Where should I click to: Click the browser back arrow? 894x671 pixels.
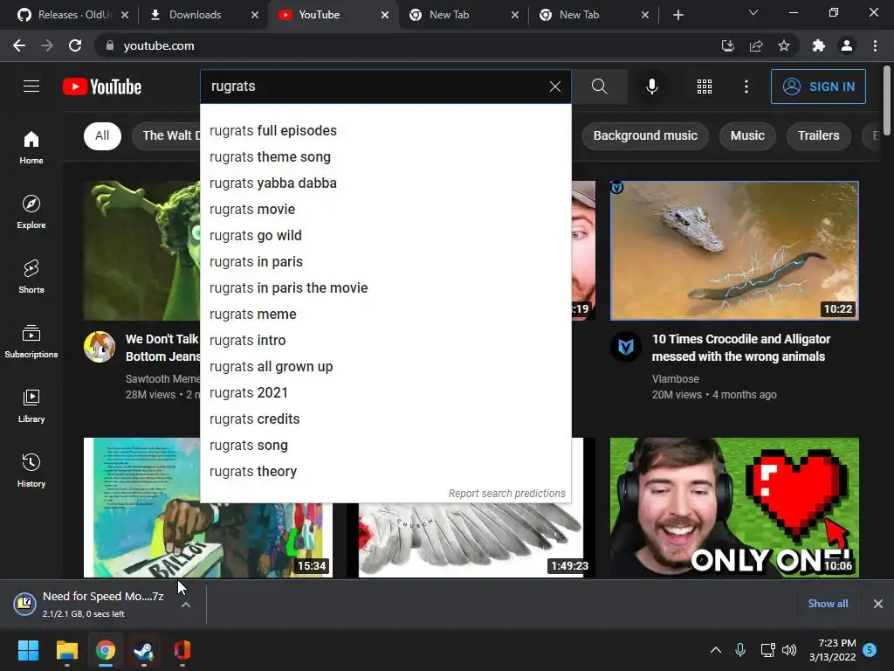pos(19,45)
